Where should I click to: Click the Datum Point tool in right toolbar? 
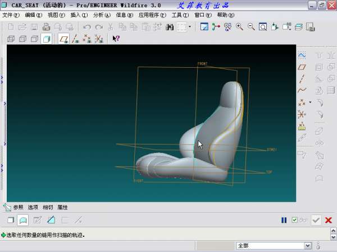tap(302, 102)
